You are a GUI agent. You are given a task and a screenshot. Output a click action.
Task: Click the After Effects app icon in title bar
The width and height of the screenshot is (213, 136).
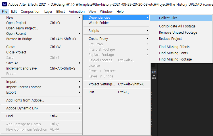tap(4, 4)
